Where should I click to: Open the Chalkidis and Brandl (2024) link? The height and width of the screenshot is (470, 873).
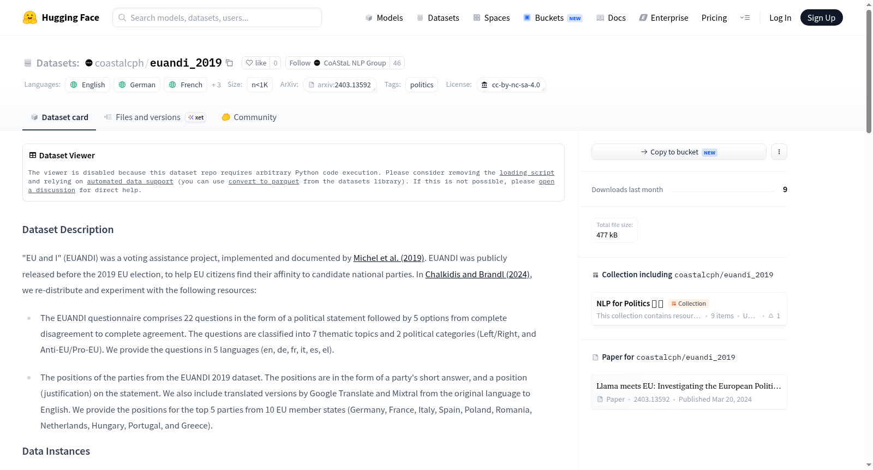tap(477, 274)
